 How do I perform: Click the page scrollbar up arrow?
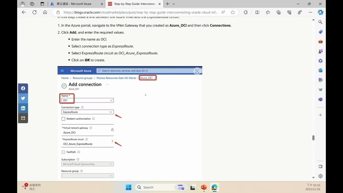313,20
